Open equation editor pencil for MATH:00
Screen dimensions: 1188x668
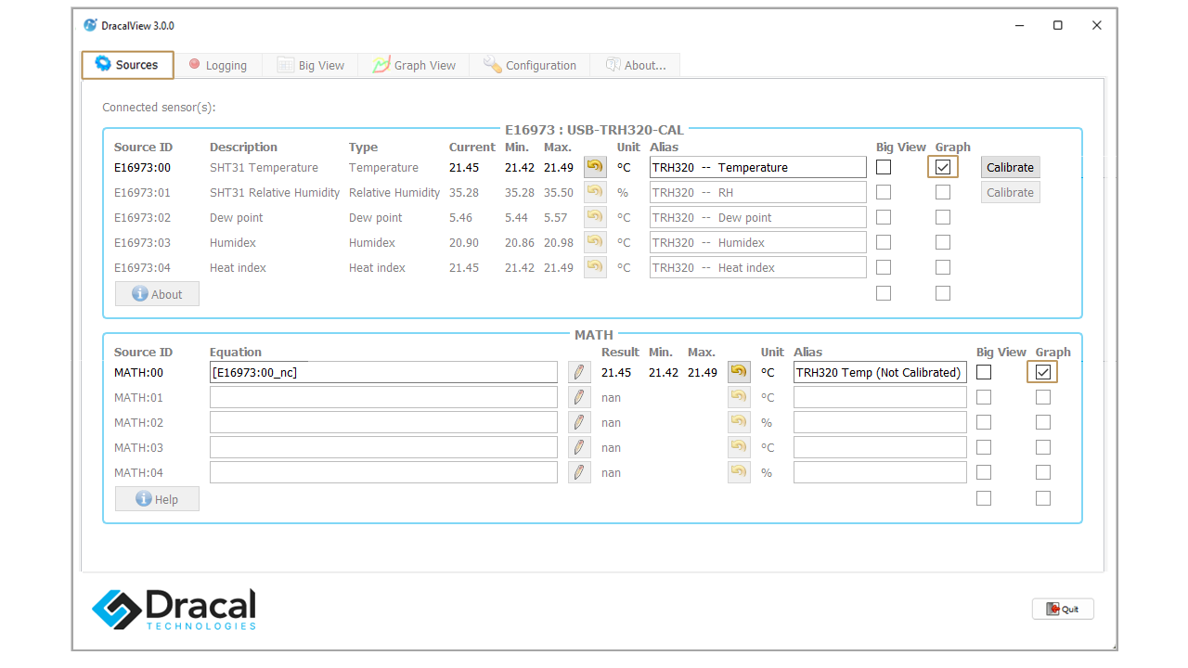tap(579, 372)
